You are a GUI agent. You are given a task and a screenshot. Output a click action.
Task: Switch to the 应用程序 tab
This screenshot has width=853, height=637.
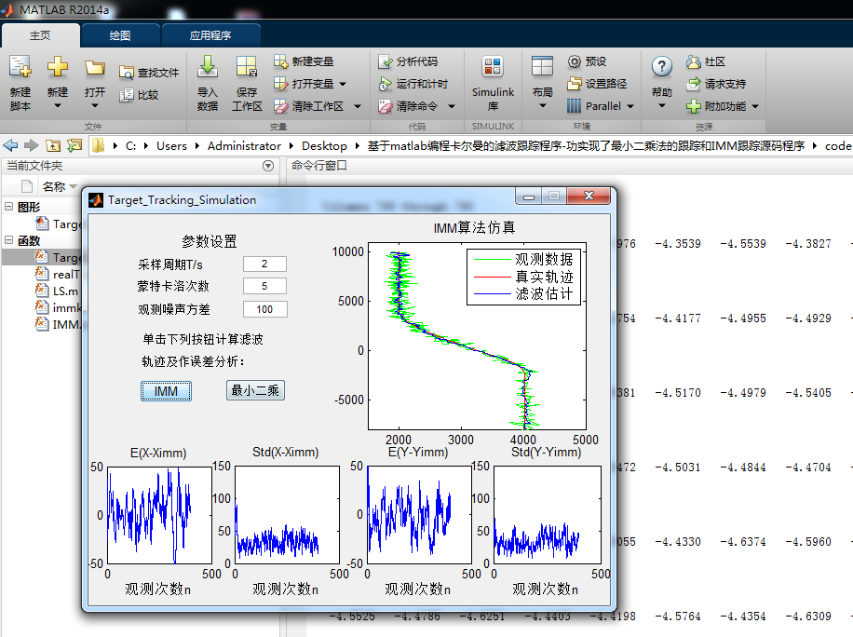[210, 35]
